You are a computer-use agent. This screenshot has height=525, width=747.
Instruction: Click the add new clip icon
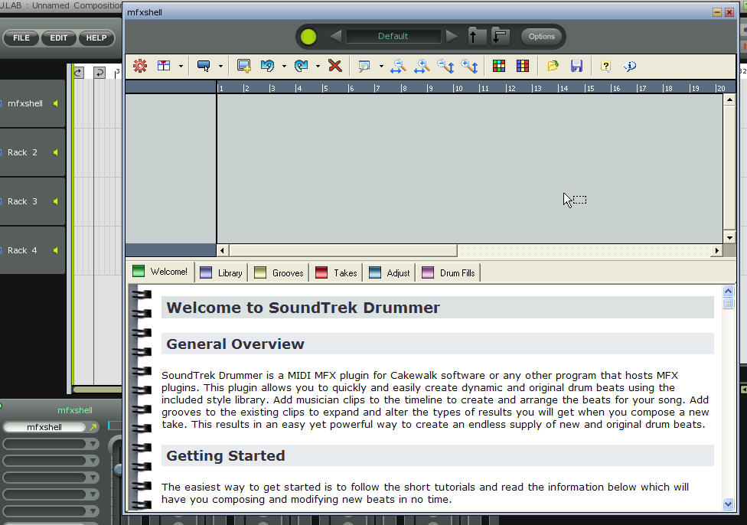click(x=244, y=66)
